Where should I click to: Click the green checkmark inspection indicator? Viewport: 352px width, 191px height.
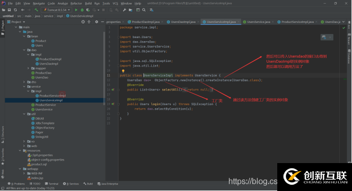coord(344,28)
